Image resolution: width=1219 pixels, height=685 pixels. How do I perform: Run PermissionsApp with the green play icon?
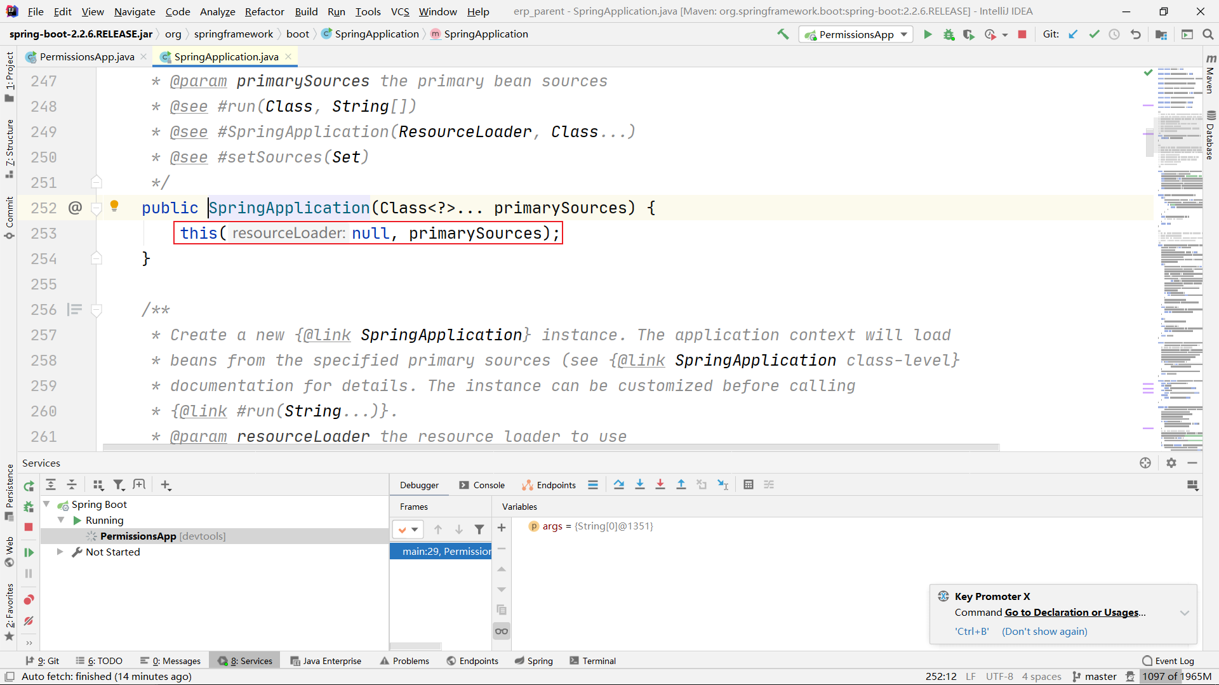tap(928, 34)
